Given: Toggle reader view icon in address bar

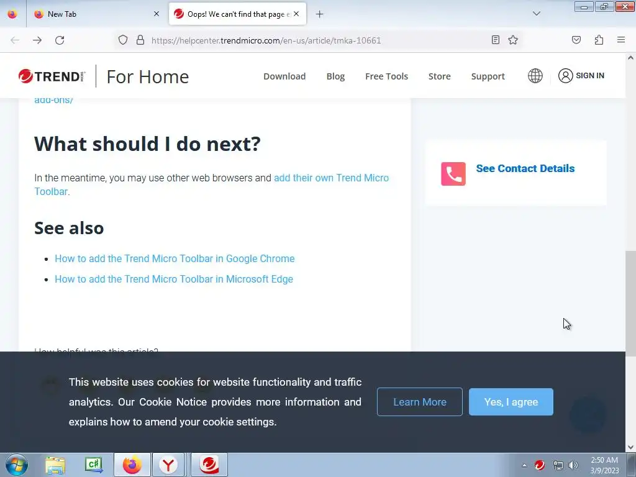Looking at the screenshot, I should (x=495, y=40).
